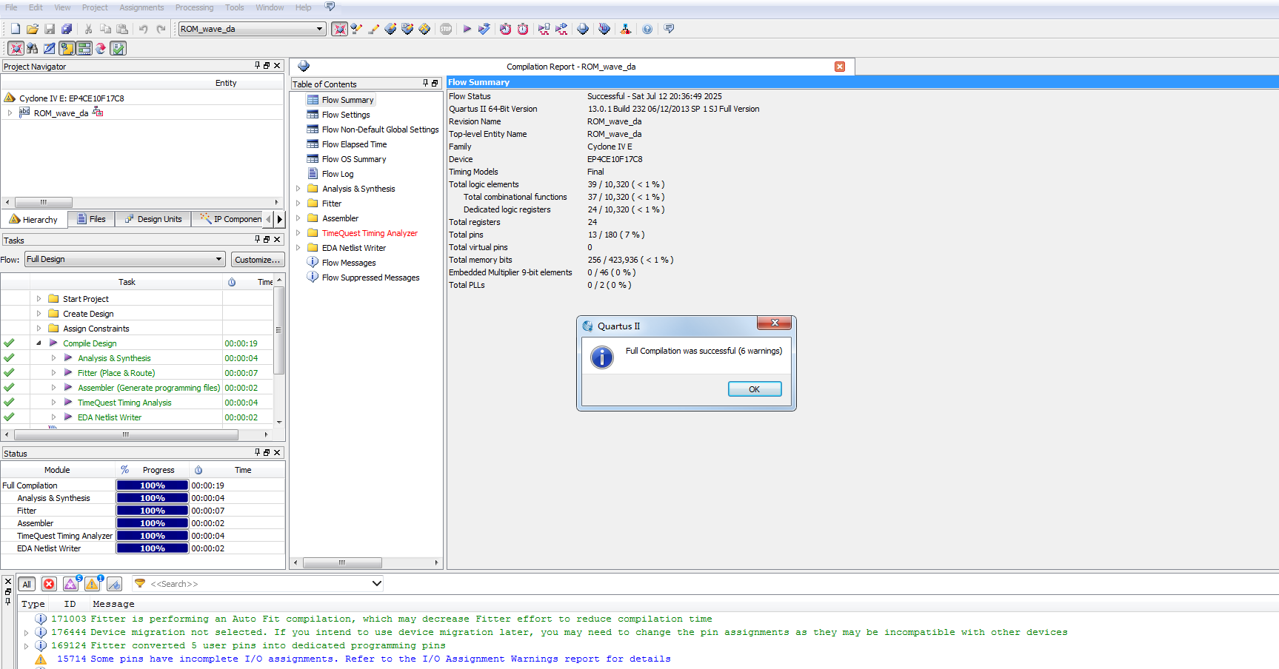Toggle the pin on Tasks panel
The height and width of the screenshot is (669, 1279).
coord(258,239)
